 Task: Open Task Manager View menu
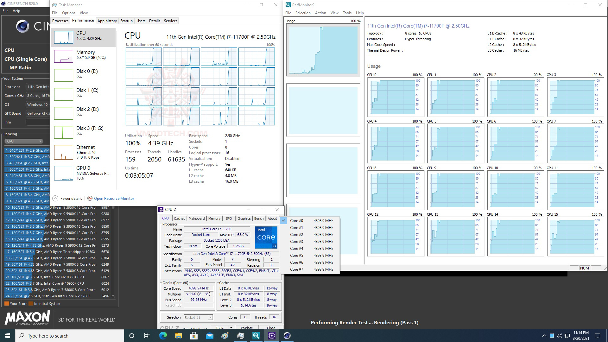point(84,13)
